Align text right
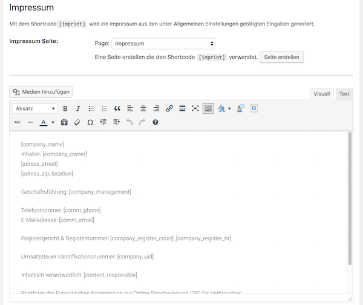Viewport: 363px width, 305px height. pos(156,108)
